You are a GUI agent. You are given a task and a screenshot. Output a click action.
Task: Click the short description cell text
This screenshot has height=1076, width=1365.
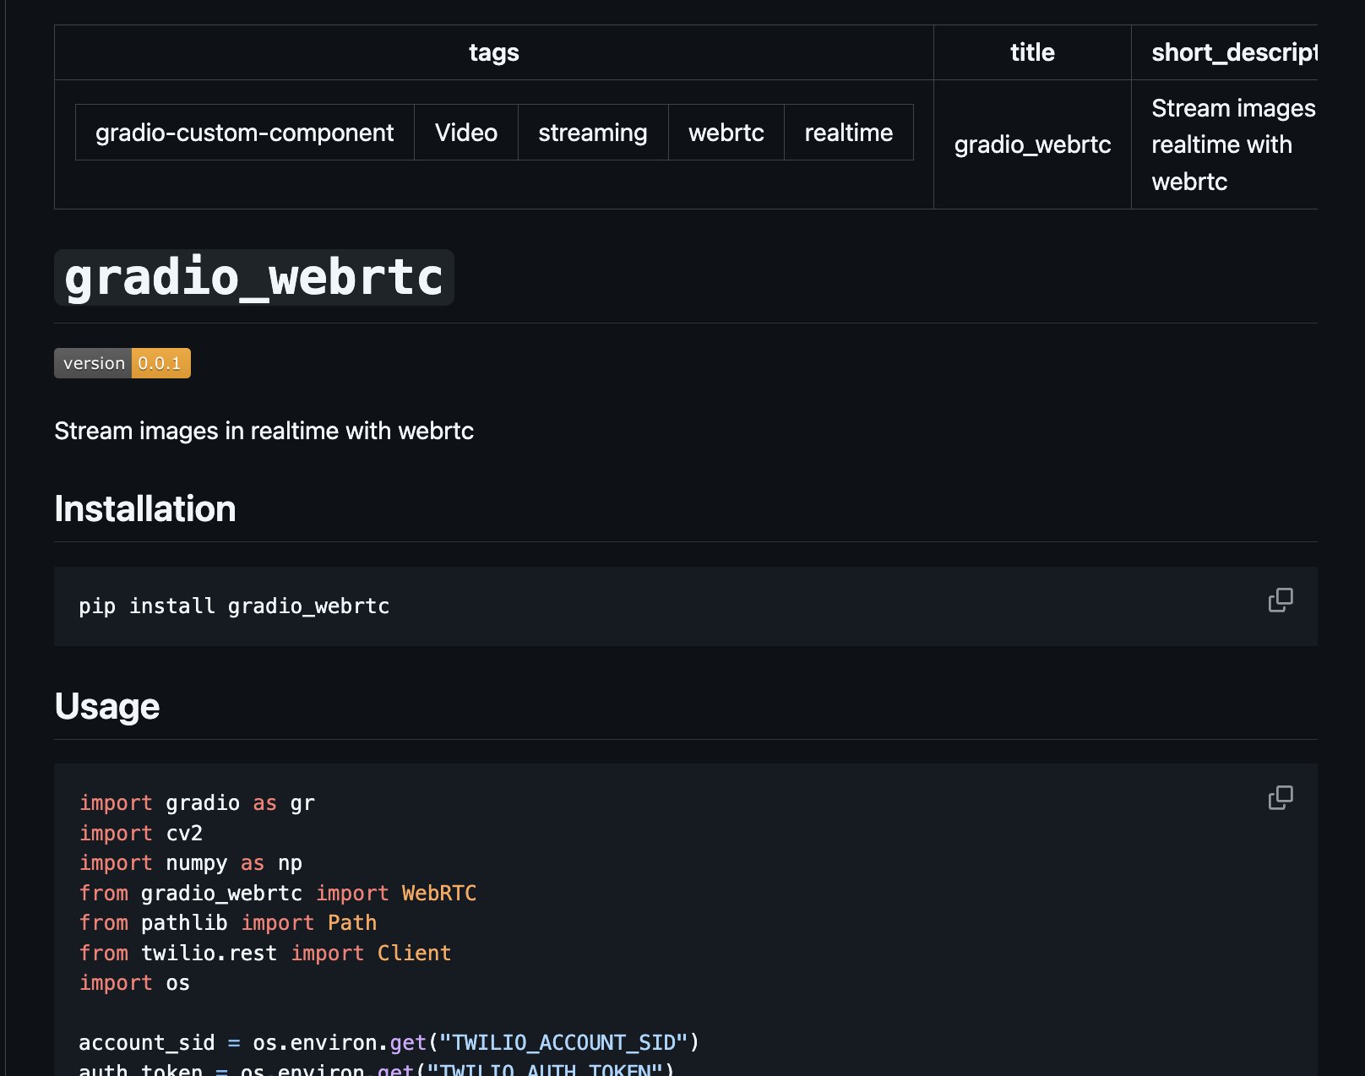pos(1233,144)
